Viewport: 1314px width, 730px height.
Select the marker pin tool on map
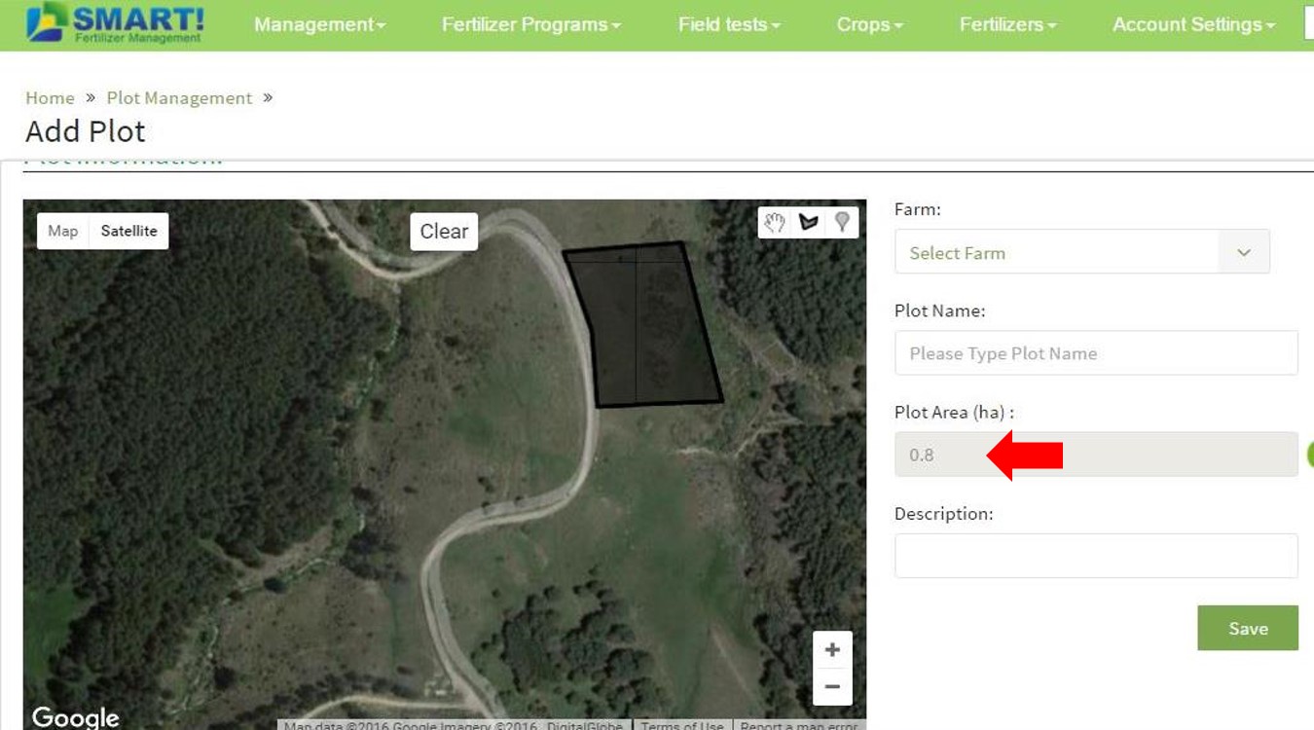(x=842, y=222)
